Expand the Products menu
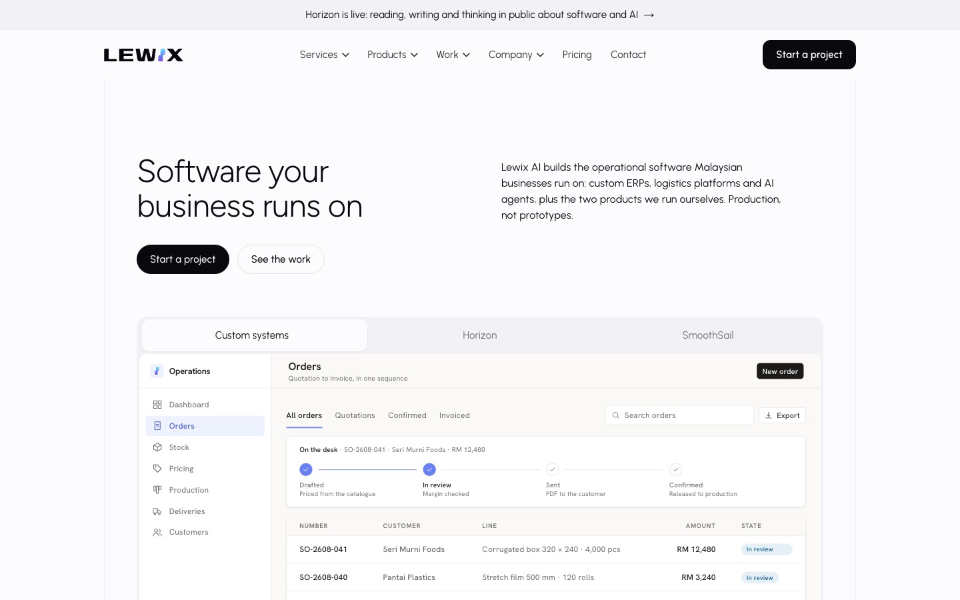The height and width of the screenshot is (600, 960). pyautogui.click(x=393, y=55)
